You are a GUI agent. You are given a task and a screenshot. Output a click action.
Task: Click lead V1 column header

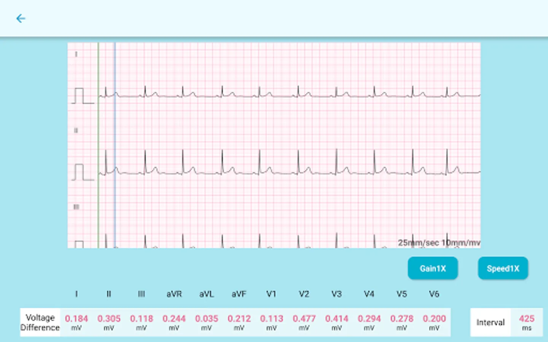point(271,294)
